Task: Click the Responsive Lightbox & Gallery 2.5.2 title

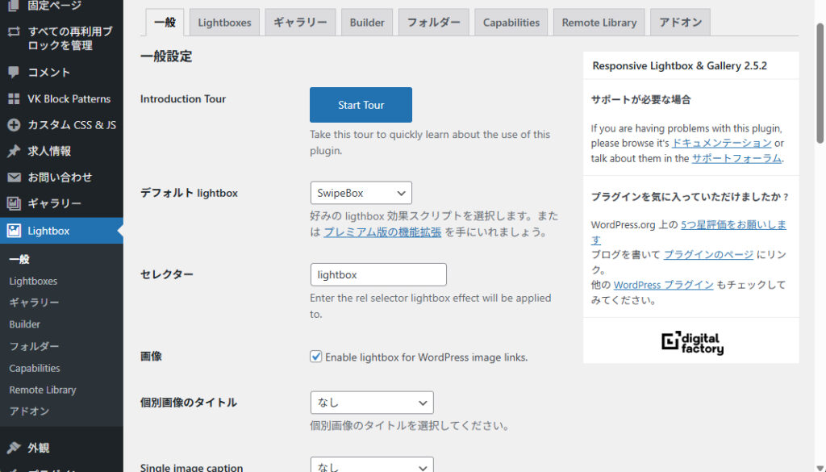Action: (679, 66)
